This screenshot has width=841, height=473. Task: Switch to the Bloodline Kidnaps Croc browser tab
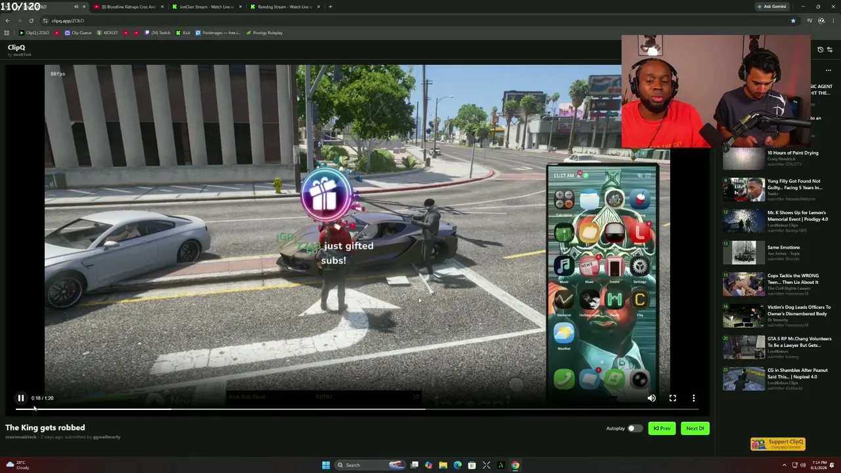(x=128, y=7)
